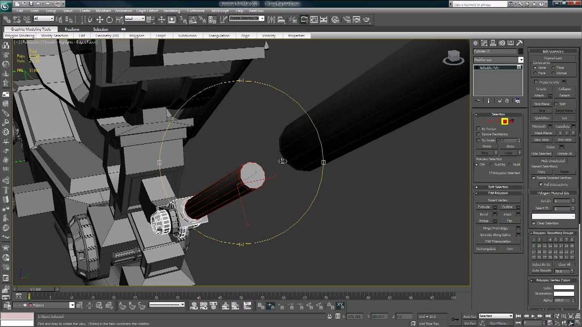The image size is (582, 327).
Task: Toggle the Percent Snap icon
Action: 202,20
